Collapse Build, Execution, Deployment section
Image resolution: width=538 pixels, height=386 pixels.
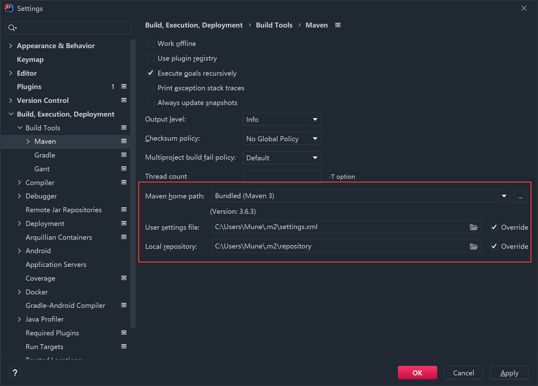[x=11, y=114]
